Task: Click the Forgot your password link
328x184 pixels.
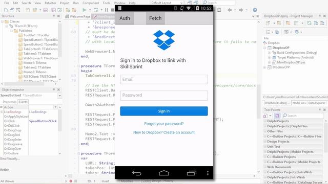Action: (x=164, y=124)
